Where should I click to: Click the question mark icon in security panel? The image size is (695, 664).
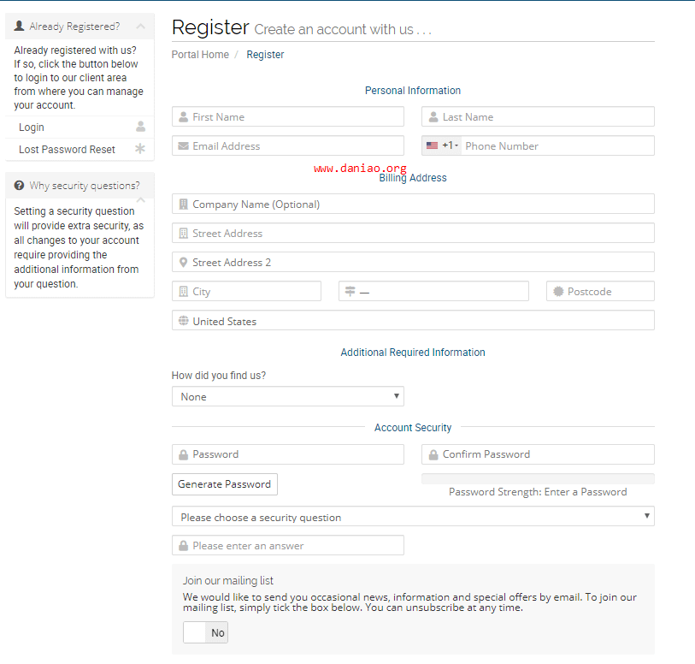[x=19, y=186]
